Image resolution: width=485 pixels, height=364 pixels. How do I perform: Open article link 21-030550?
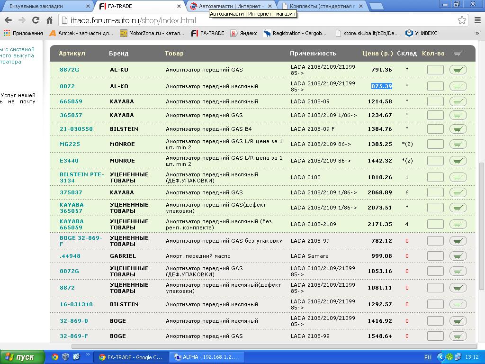coord(76,129)
